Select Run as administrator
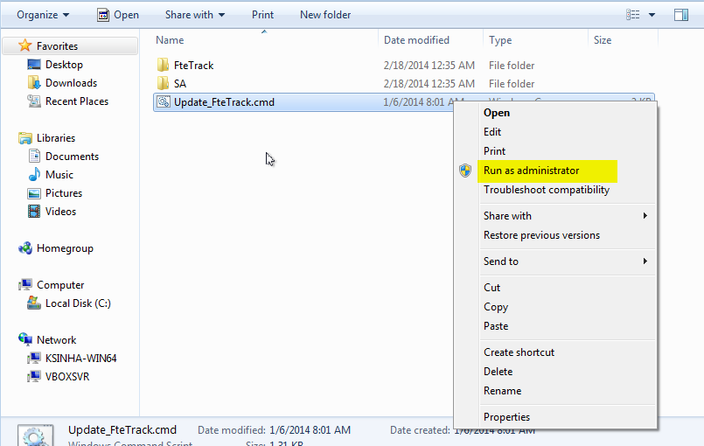The height and width of the screenshot is (446, 704). tap(531, 171)
